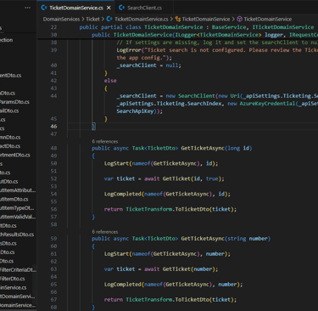Open the chResultsDto.cs file in explorer

[17, 235]
